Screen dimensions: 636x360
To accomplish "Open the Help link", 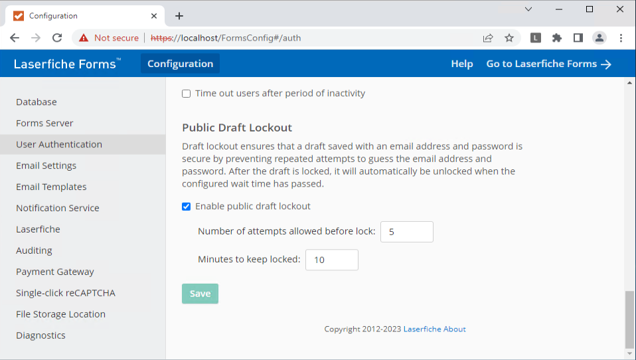I will pos(462,64).
